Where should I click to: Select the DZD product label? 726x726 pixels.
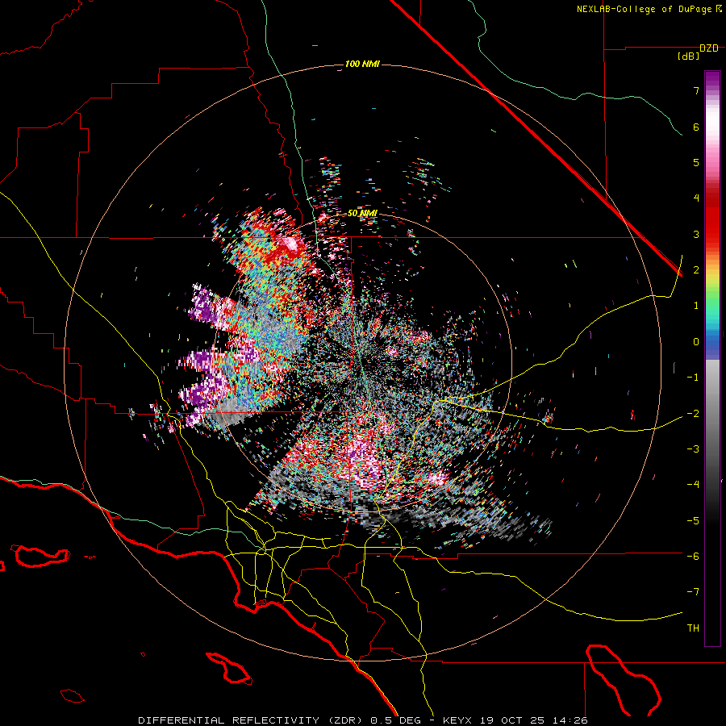(x=709, y=48)
